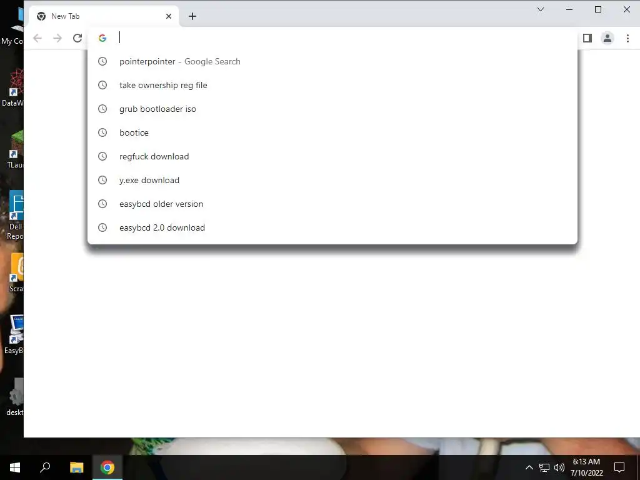Open Chrome three-dot menu
640x480 pixels.
[627, 38]
